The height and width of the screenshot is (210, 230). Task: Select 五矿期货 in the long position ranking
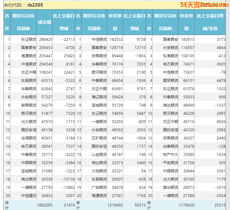(99, 138)
